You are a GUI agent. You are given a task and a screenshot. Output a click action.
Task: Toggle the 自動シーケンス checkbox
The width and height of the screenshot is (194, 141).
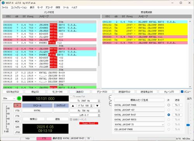[x=71, y=119]
